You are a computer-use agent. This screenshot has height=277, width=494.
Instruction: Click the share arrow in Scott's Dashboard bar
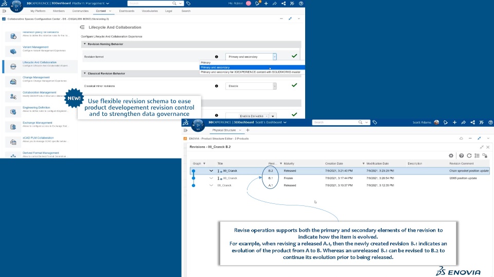pyautogui.click(x=464, y=122)
